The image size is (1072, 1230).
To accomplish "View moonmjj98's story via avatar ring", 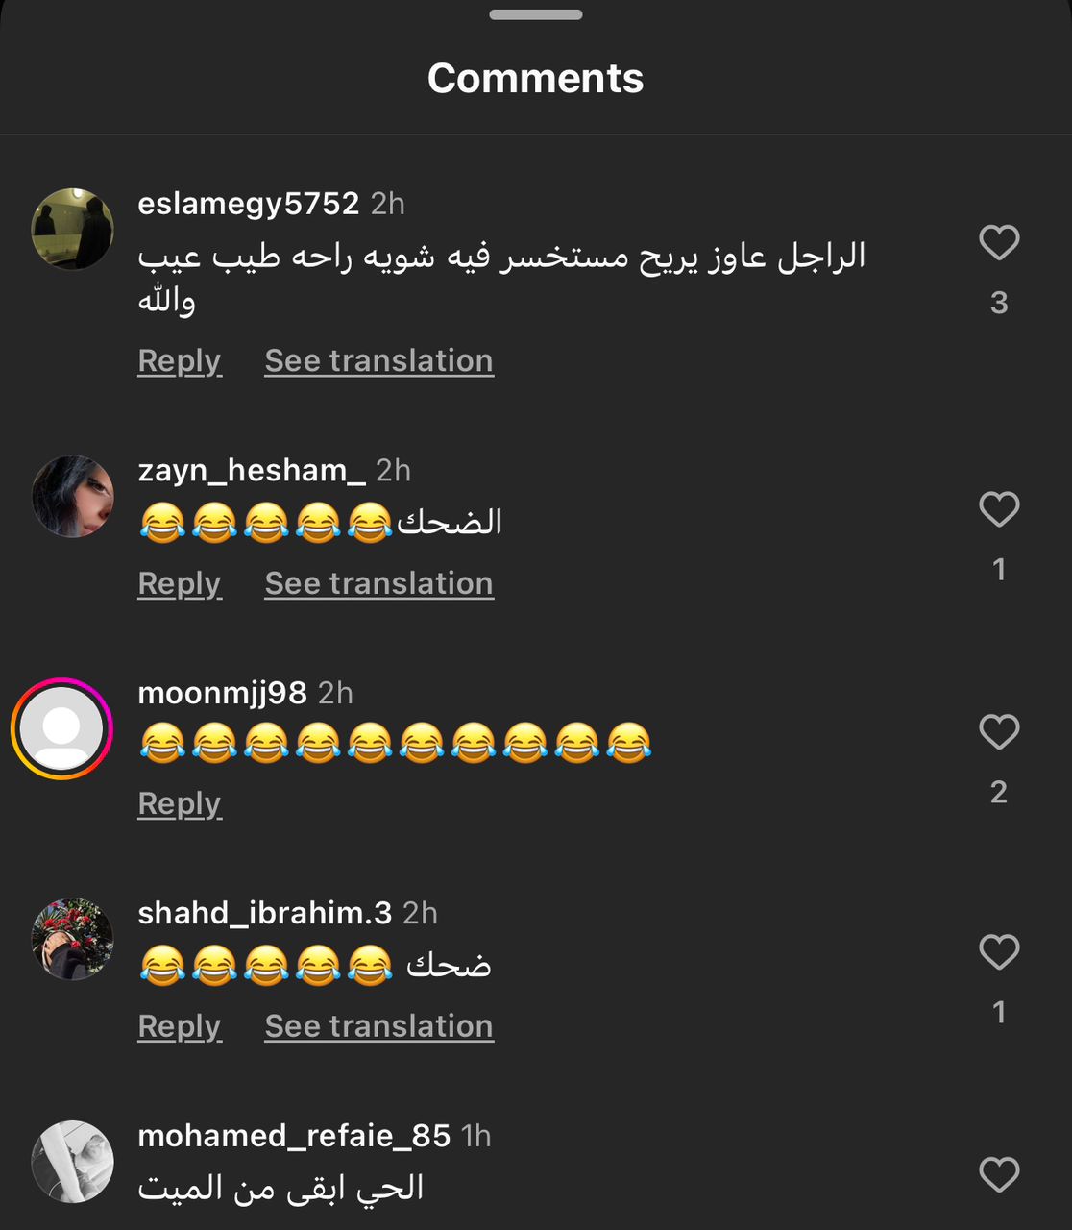I will pos(61,729).
